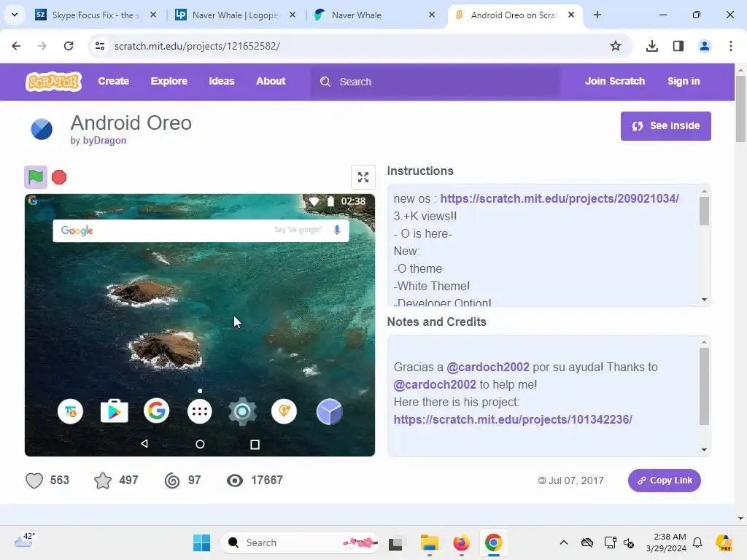
Task: Open the Task View taskbar icon
Action: point(395,542)
